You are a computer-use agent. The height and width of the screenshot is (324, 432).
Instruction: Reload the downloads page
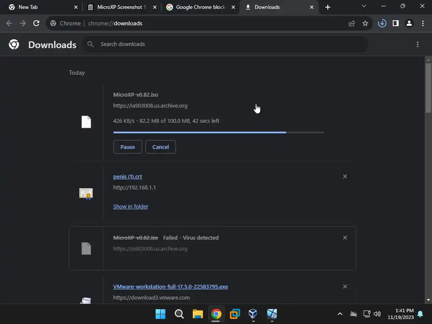pos(36,24)
